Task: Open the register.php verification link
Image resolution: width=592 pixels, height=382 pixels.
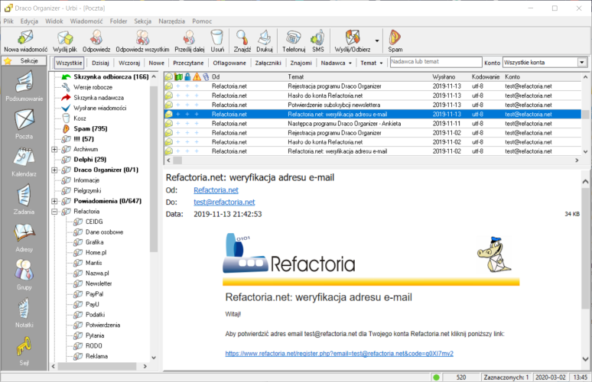Action: (x=339, y=353)
